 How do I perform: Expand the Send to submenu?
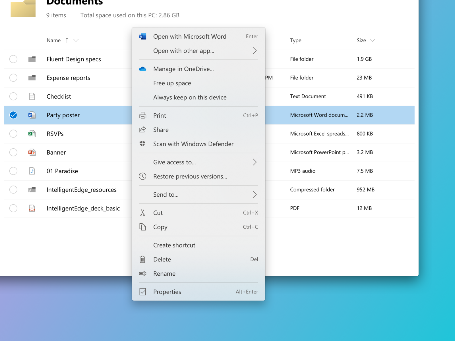pos(255,194)
